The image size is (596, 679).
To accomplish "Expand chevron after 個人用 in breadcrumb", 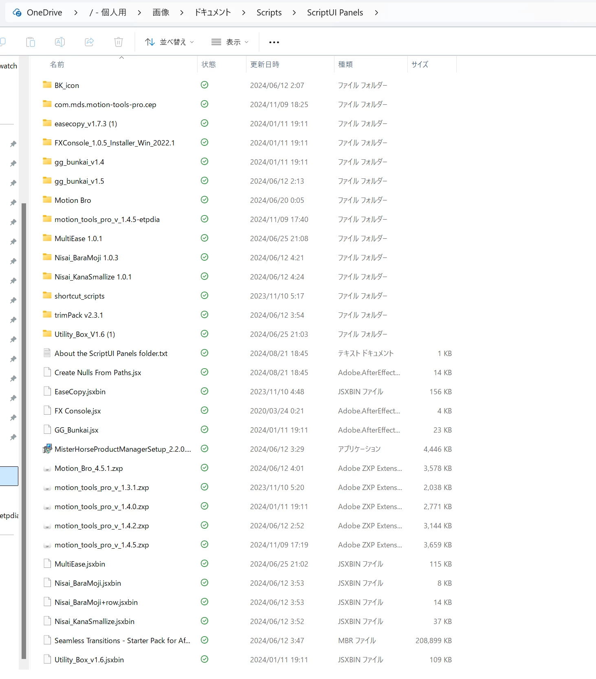I will pos(139,13).
